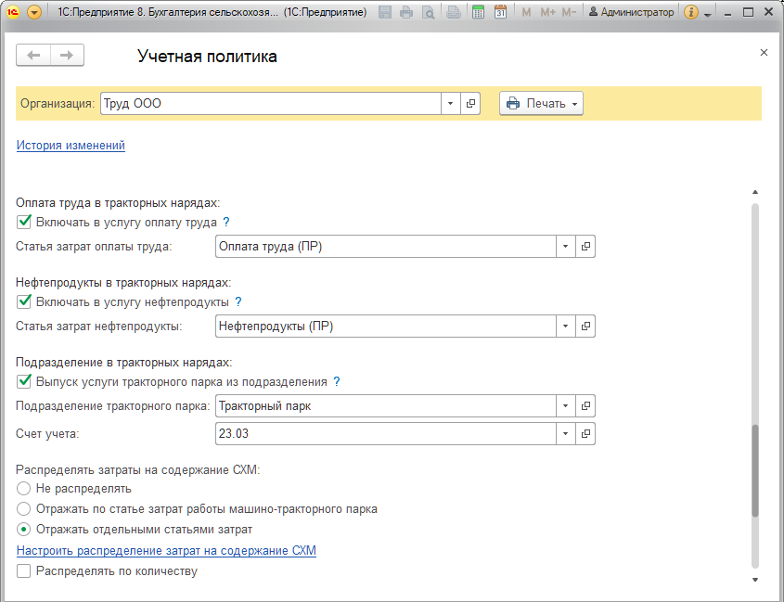784x602 pixels.
Task: Open the organization field's open-form icon
Action: [470, 104]
